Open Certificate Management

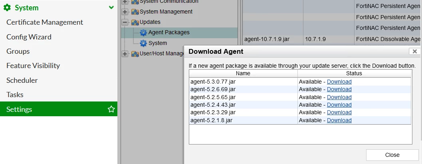pyautogui.click(x=45, y=22)
